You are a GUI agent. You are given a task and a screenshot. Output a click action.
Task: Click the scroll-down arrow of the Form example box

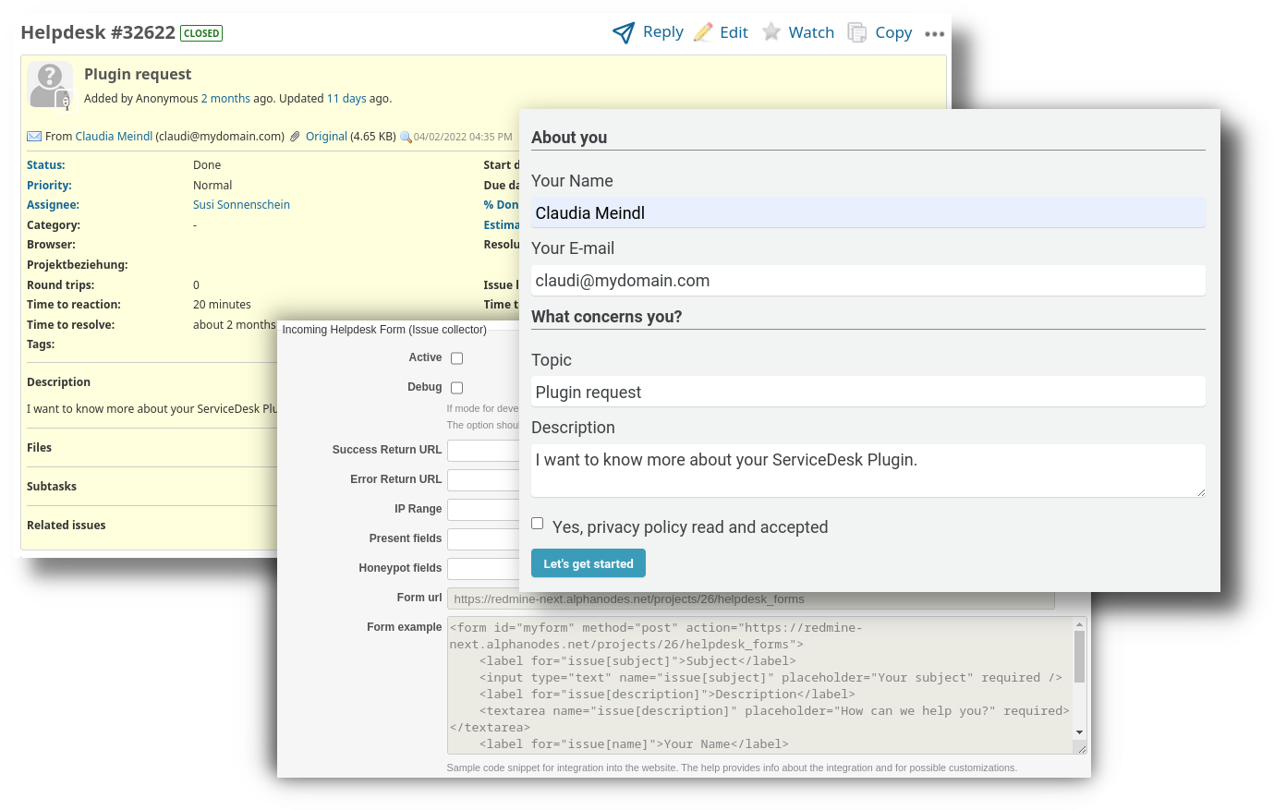pyautogui.click(x=1079, y=730)
